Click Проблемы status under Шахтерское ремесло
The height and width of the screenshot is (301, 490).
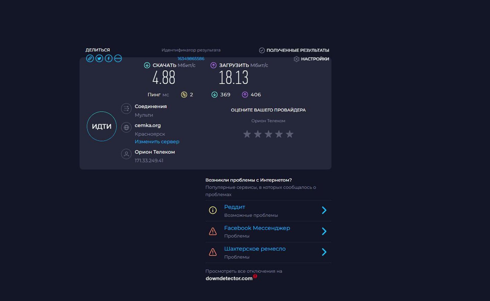237,257
